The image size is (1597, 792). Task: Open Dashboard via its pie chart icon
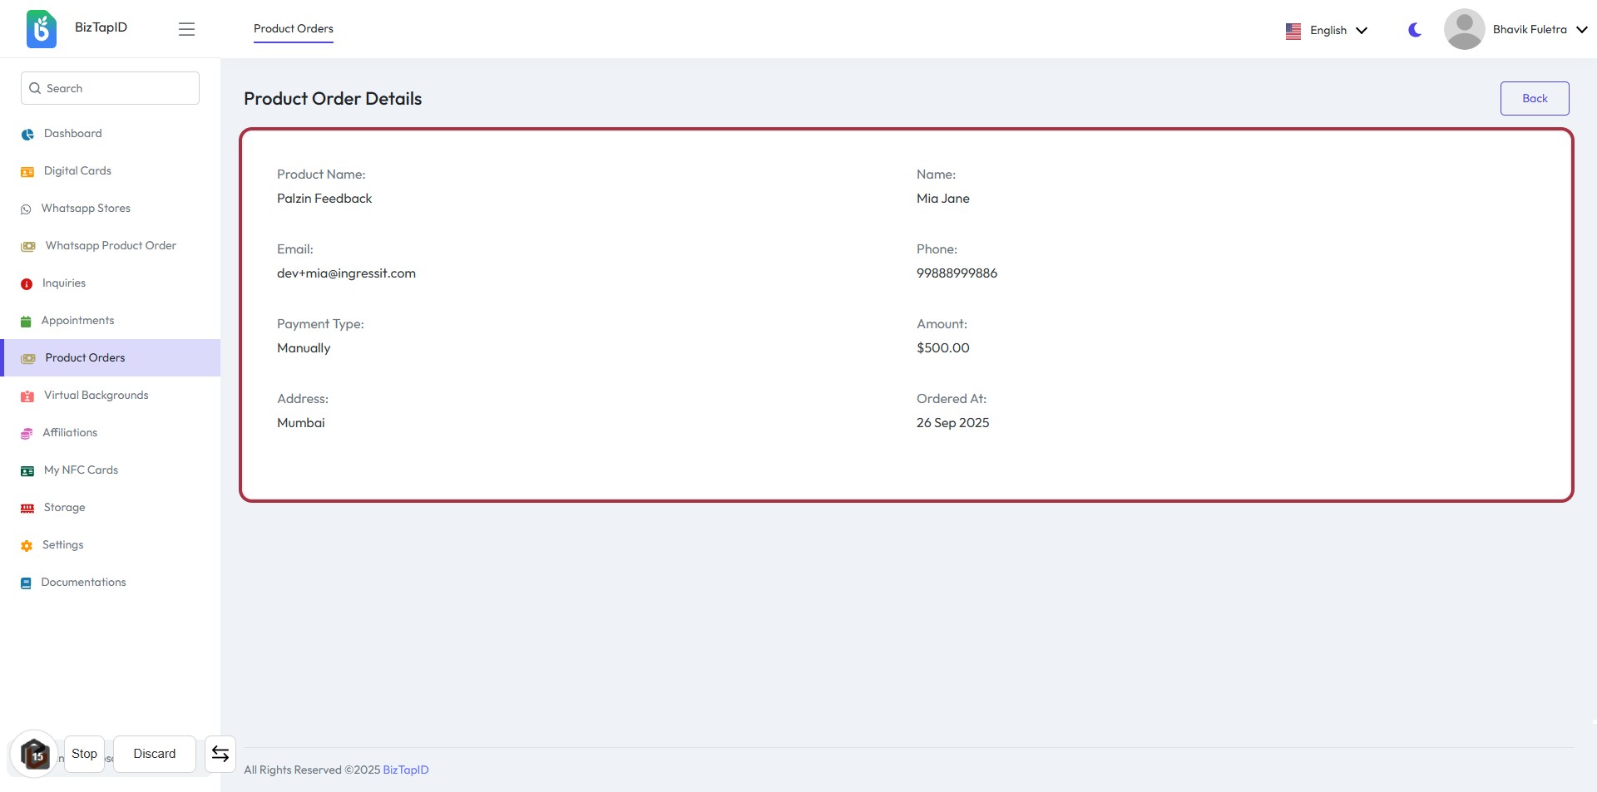(x=27, y=135)
